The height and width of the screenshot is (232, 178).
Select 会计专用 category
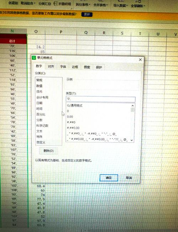tap(49, 97)
